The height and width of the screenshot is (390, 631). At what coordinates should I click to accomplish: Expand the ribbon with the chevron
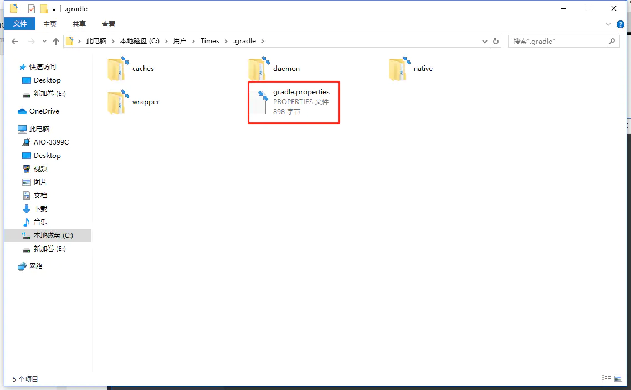[x=608, y=24]
